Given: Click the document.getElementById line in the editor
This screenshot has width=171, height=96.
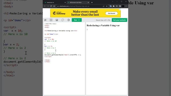Looking at the screenshot, I should point(63,55).
